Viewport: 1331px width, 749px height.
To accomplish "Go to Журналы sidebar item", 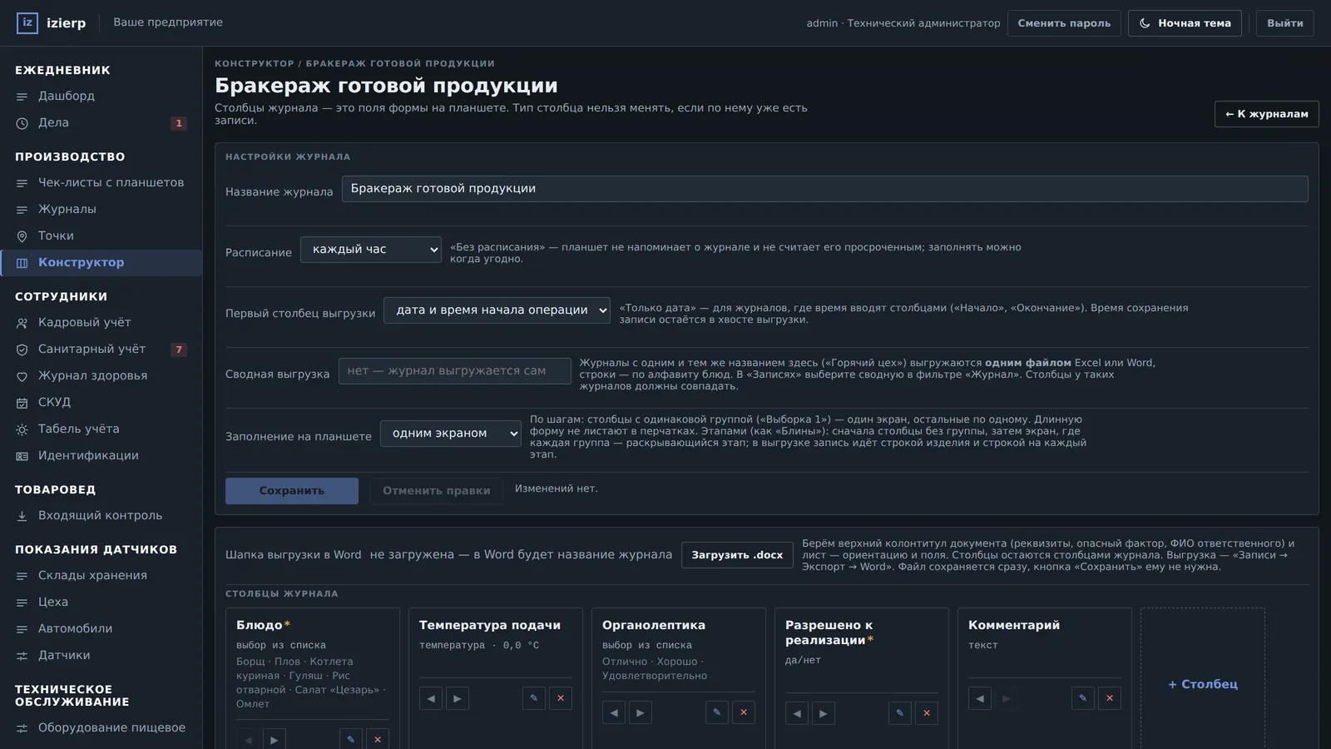I will pyautogui.click(x=101, y=210).
